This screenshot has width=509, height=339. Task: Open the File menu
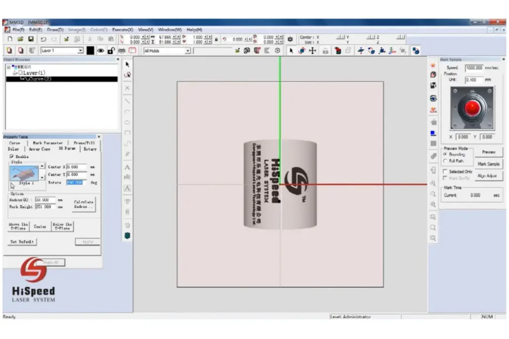pyautogui.click(x=18, y=30)
